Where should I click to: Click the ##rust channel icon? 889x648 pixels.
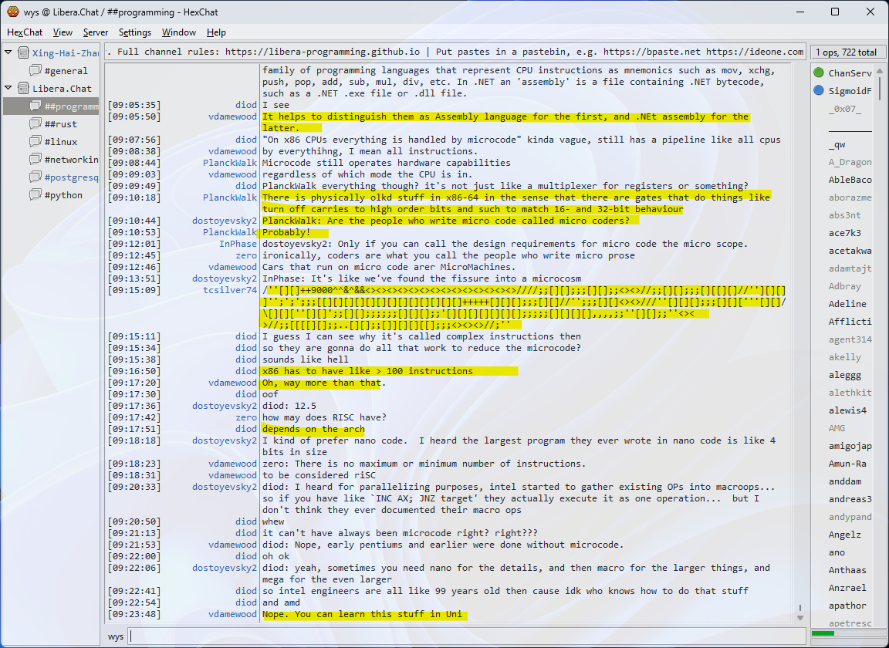click(35, 124)
